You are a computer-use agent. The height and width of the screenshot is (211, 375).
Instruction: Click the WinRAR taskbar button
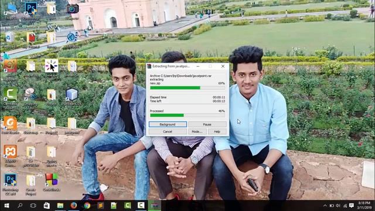155,206
